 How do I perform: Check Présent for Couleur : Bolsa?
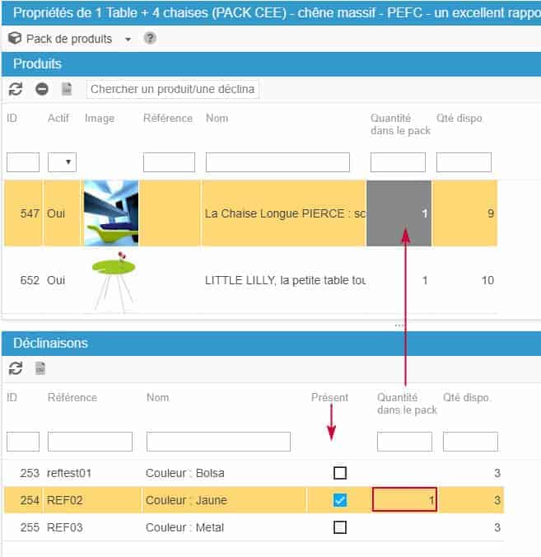point(339,473)
